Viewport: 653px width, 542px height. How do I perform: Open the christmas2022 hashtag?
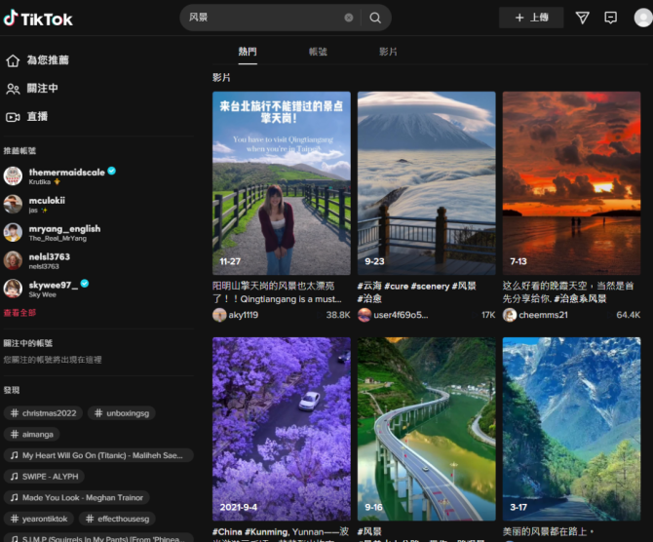[43, 413]
